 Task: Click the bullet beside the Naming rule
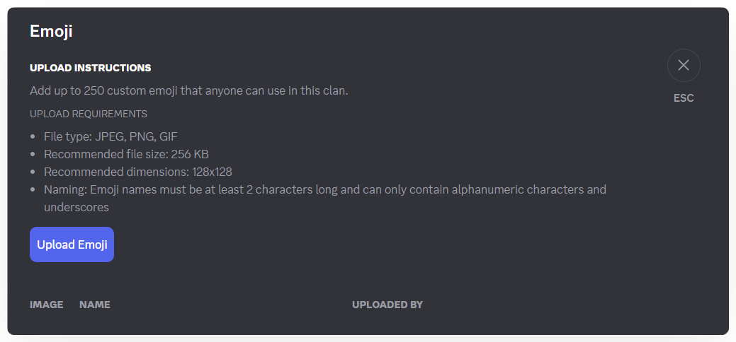coord(33,189)
